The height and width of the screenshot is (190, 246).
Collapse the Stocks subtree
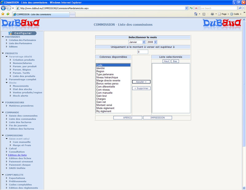click(x=6, y=83)
